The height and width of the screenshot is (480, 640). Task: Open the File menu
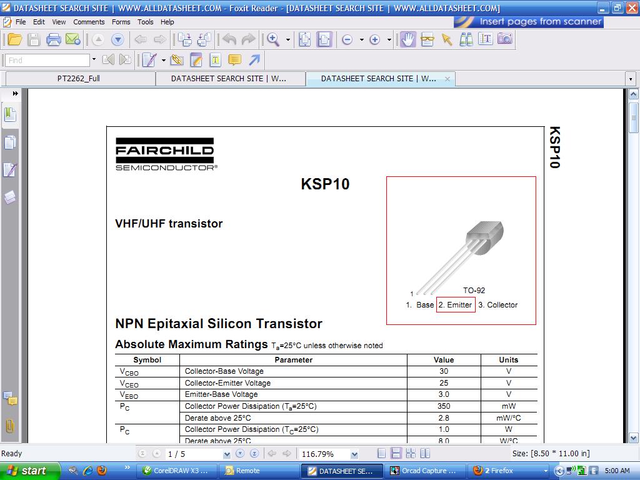(x=21, y=22)
